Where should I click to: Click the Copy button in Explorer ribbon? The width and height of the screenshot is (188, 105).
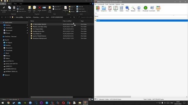[9, 8]
